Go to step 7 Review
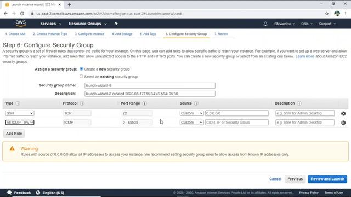351x197 pixels. point(221,34)
